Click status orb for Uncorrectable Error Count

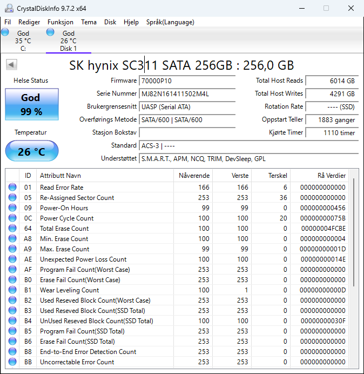tap(12, 362)
